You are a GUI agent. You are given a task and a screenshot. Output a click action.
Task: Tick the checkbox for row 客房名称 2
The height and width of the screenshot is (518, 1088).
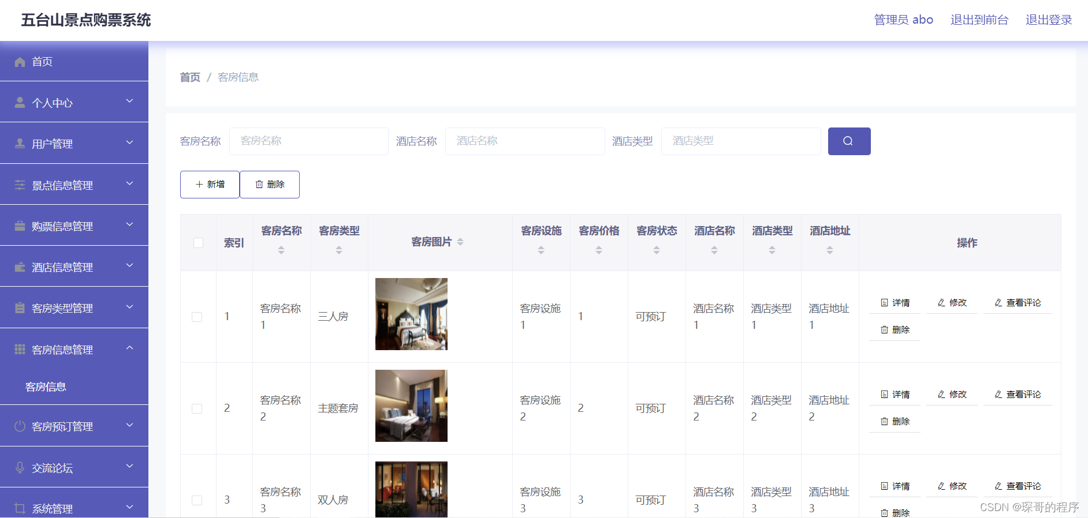click(x=197, y=408)
